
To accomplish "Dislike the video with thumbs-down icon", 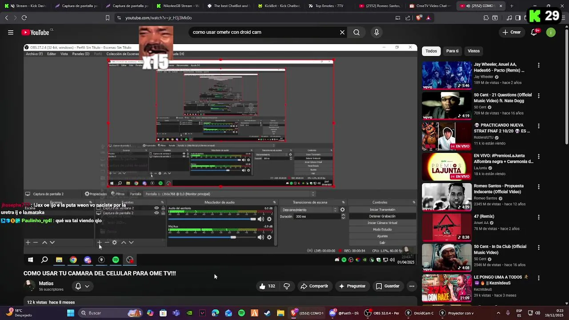I will click(x=287, y=286).
